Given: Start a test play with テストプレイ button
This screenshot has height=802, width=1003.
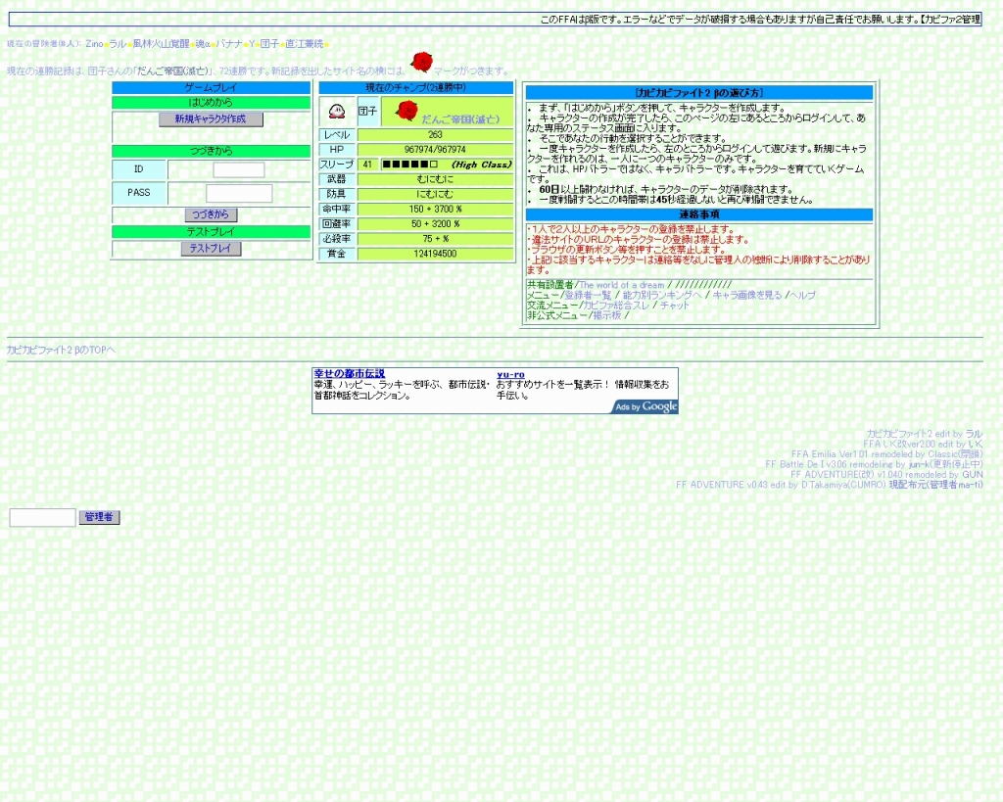Looking at the screenshot, I should pos(211,248).
